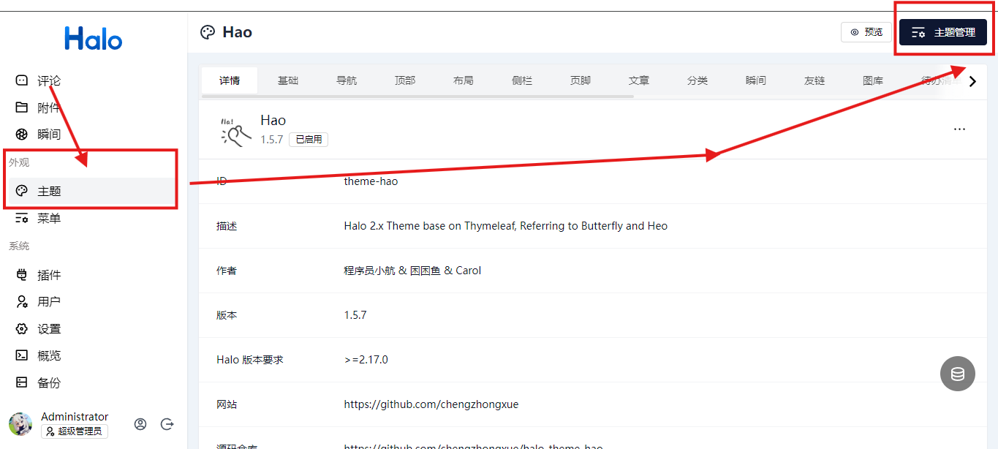This screenshot has width=998, height=449.
Task: Open the 图库 (Gallery) tab
Action: 872,81
